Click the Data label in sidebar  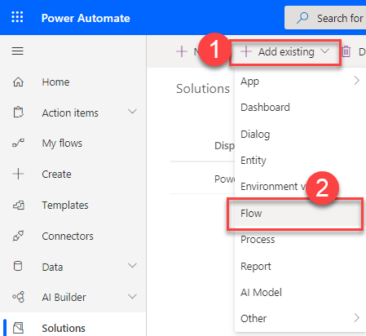click(52, 267)
